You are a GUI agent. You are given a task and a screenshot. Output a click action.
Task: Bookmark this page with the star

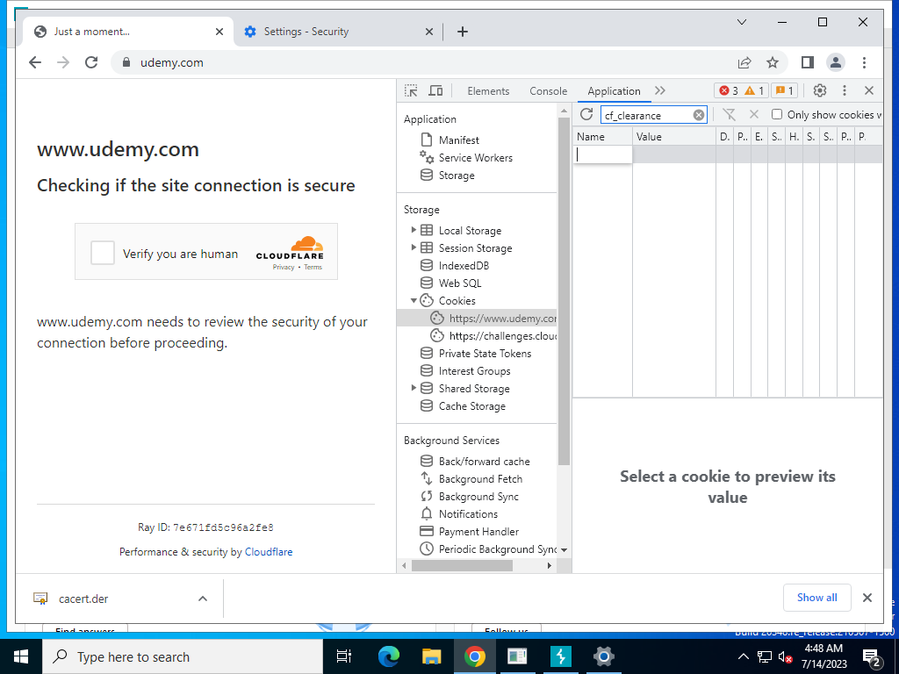pyautogui.click(x=773, y=62)
